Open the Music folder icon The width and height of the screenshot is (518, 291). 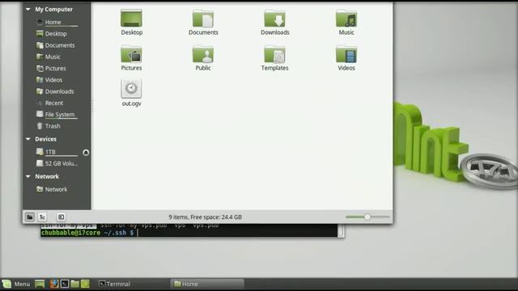coord(346,19)
